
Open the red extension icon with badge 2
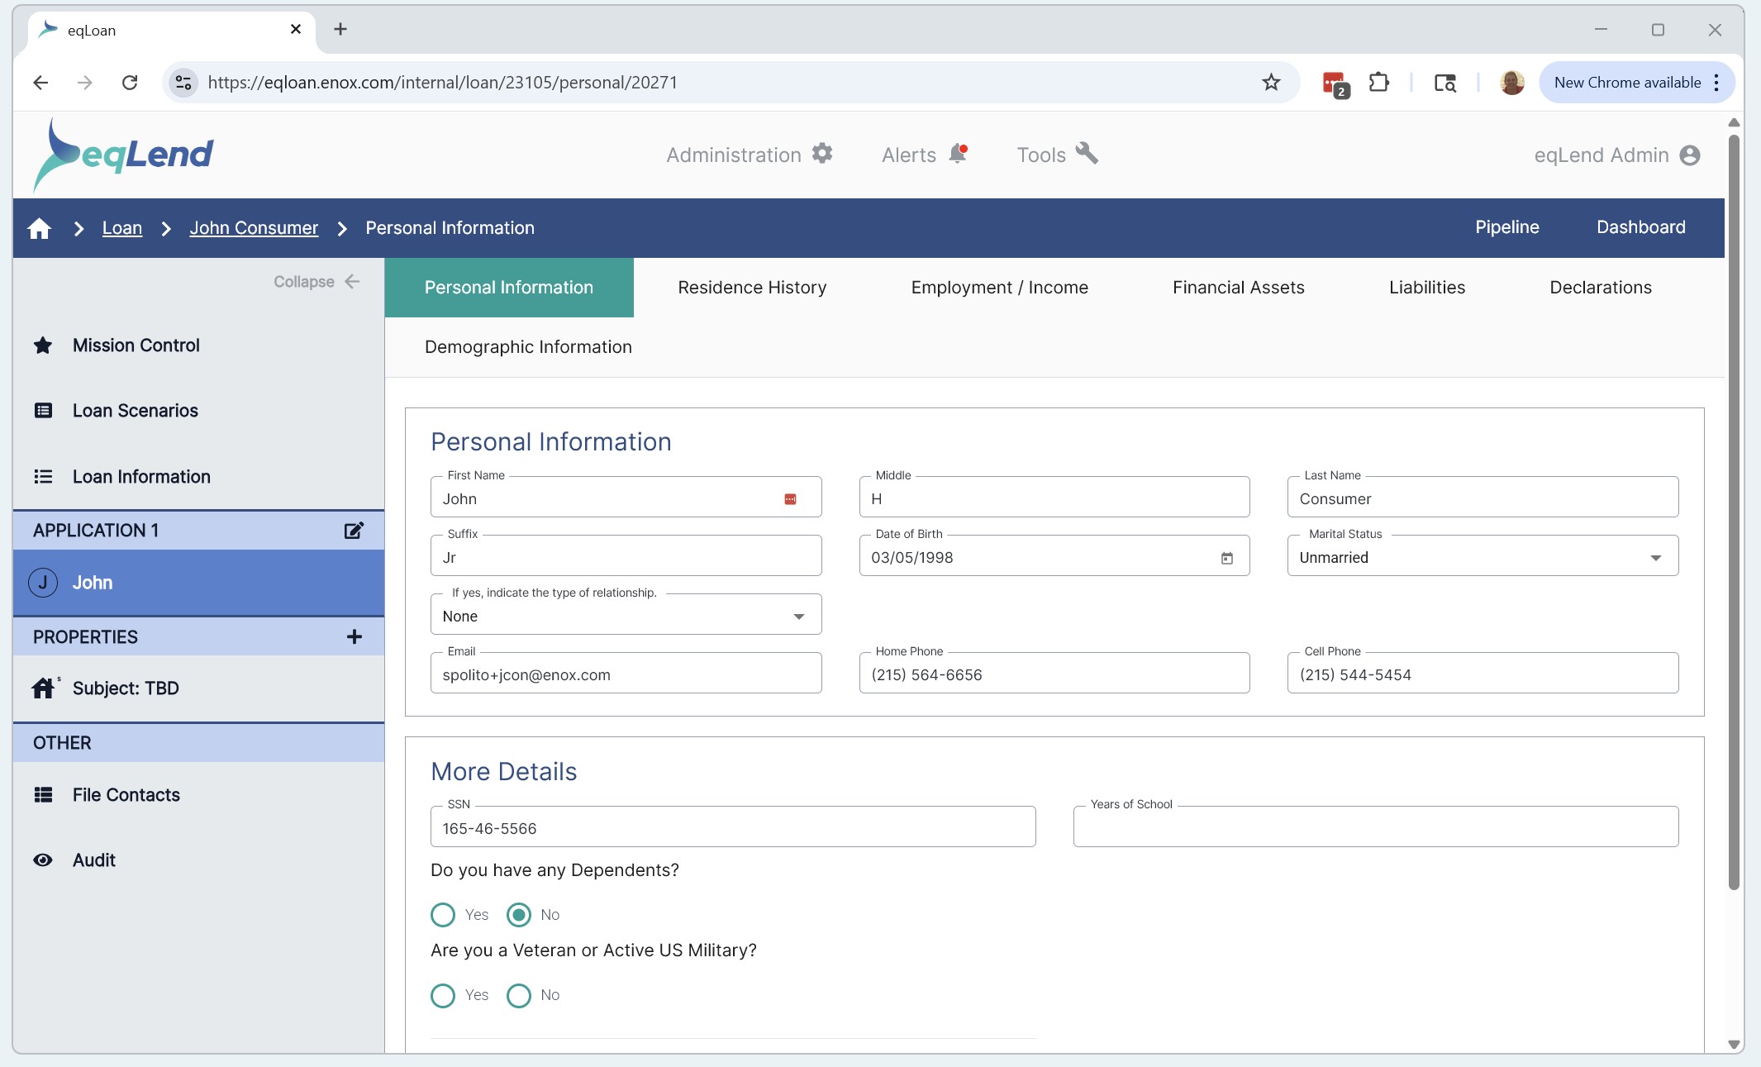[x=1335, y=83]
